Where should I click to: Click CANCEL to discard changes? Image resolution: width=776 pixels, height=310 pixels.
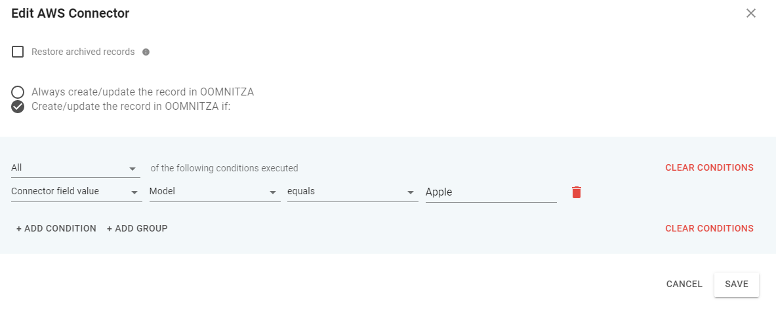[x=684, y=284]
